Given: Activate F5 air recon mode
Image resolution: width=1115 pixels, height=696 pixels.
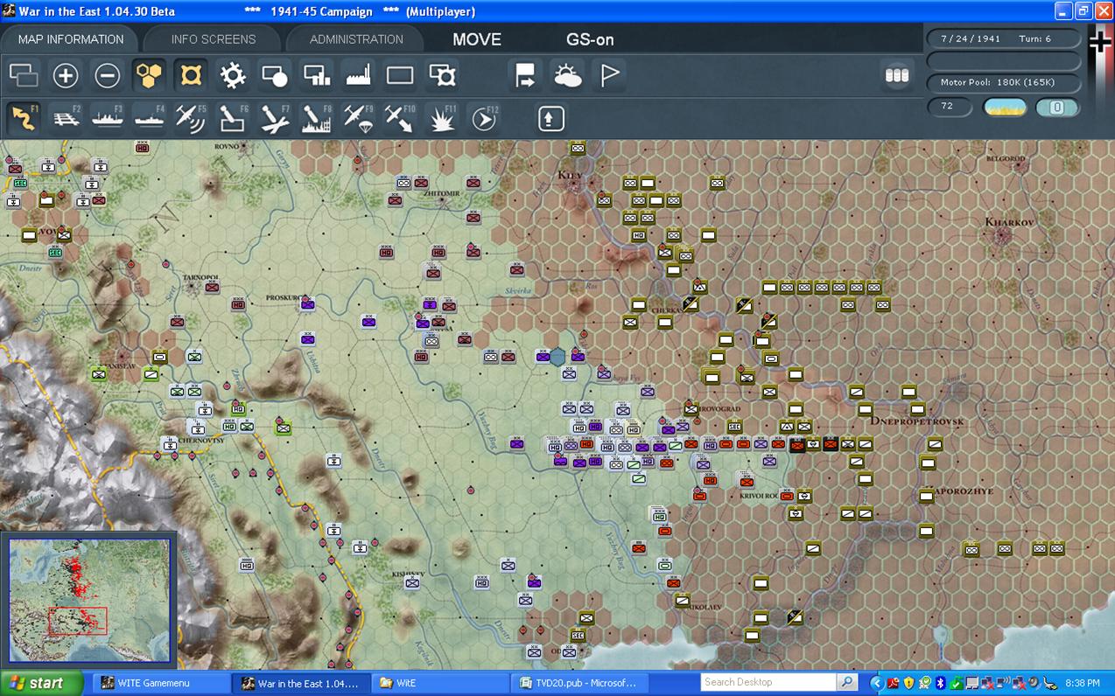Looking at the screenshot, I should coord(191,118).
